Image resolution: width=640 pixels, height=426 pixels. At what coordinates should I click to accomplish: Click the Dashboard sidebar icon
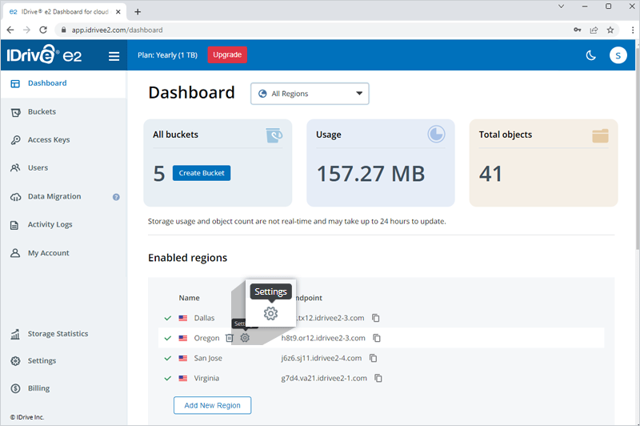15,84
